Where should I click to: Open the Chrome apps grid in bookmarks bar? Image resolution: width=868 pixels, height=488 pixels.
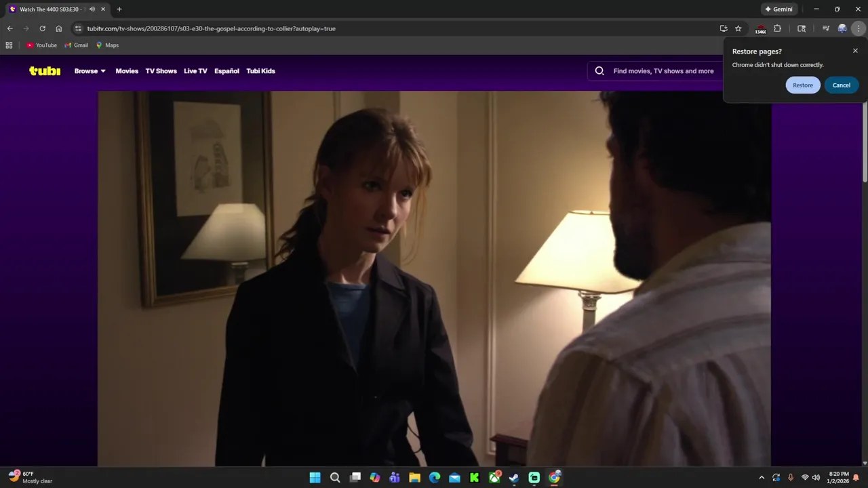[x=9, y=45]
